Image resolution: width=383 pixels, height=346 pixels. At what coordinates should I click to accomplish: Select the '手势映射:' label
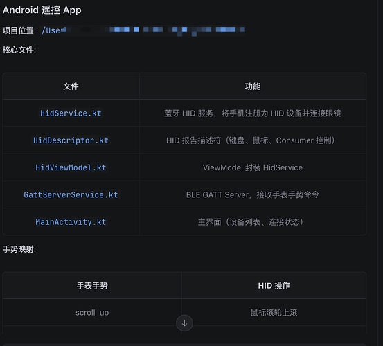19,249
